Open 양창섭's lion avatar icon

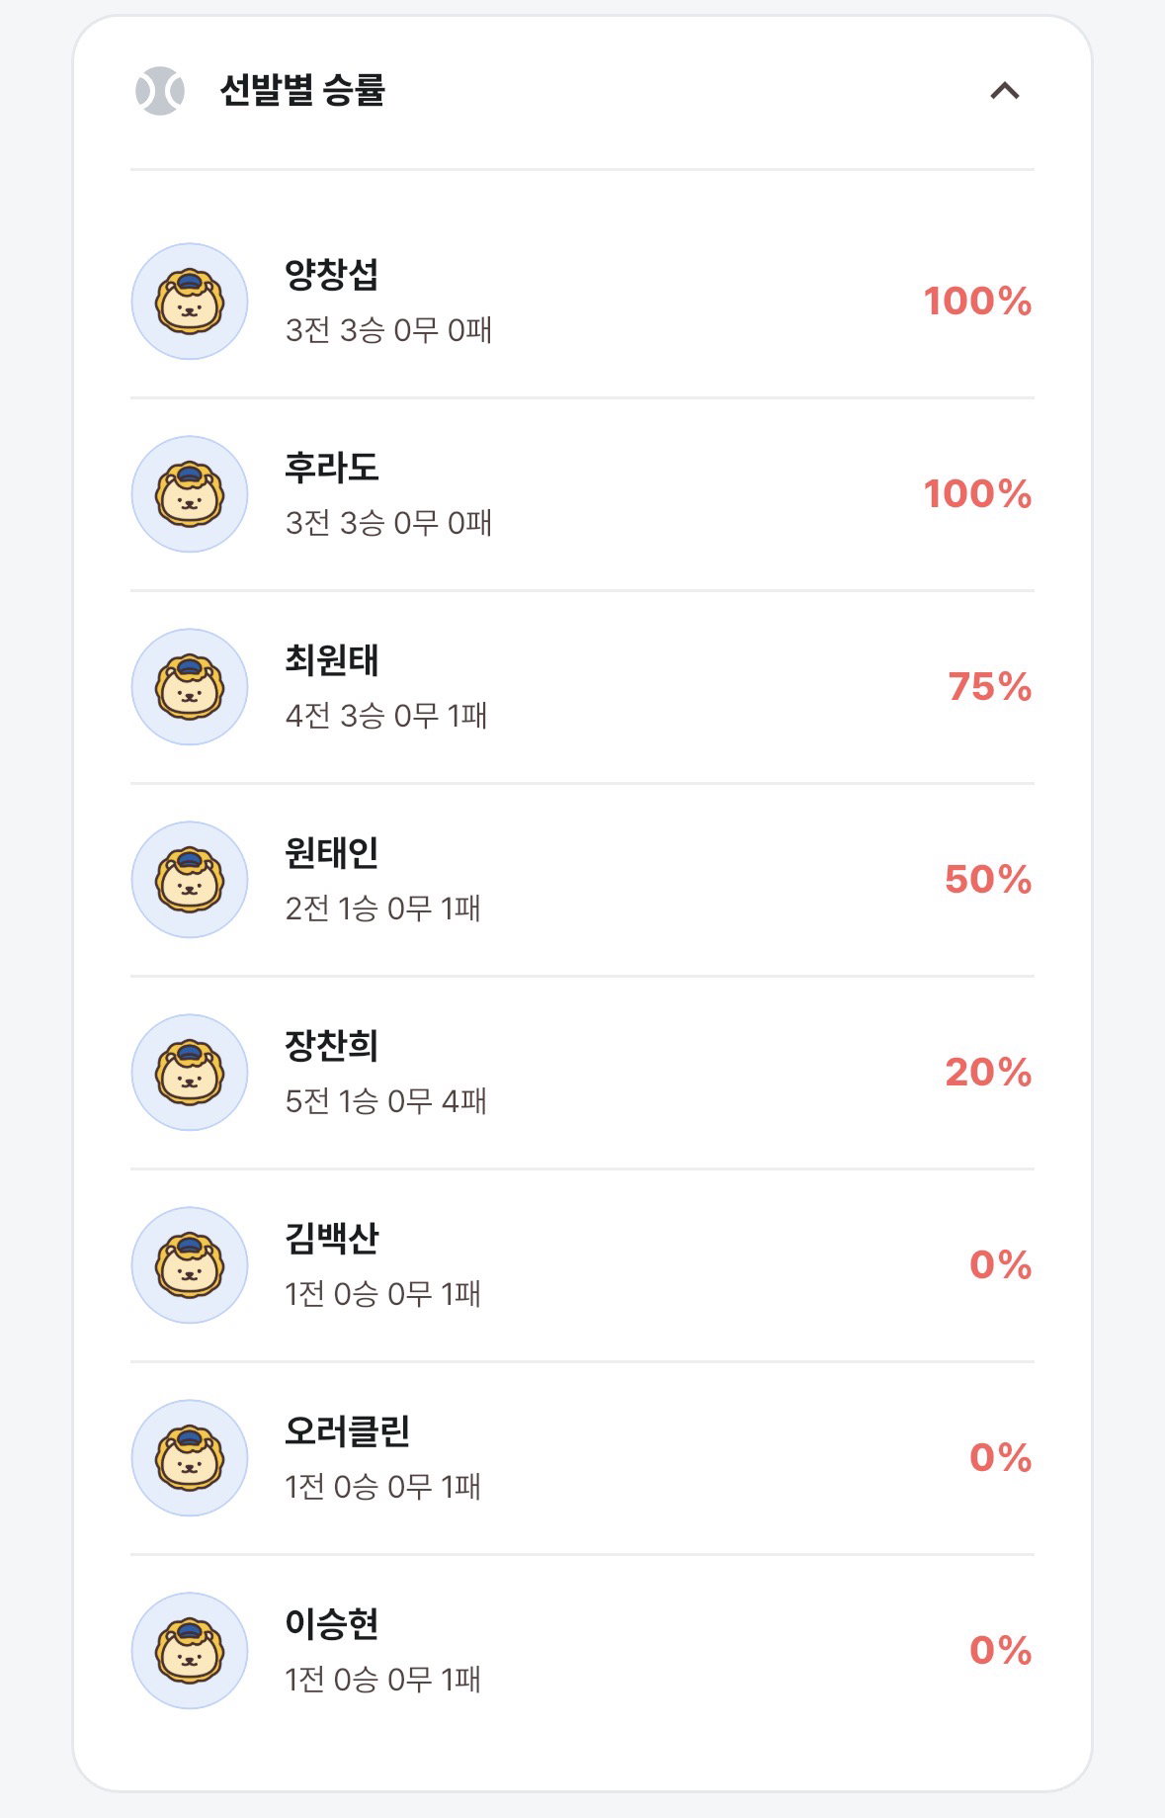click(190, 302)
